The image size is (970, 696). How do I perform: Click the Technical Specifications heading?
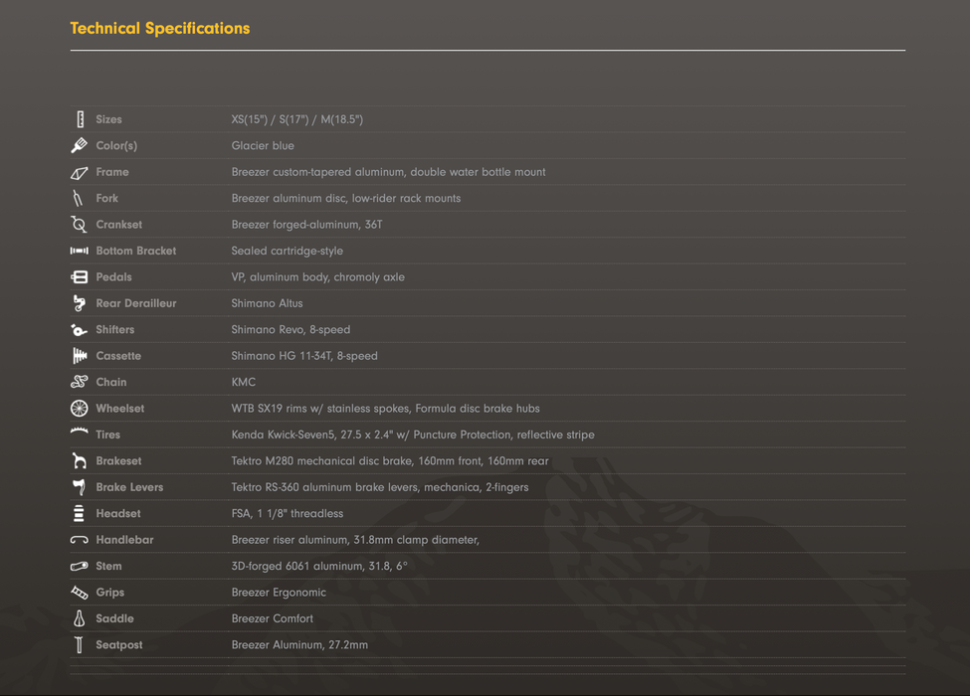click(x=160, y=29)
